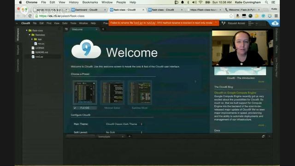Open Chrome's Bookmarks menu
Screen dimensions: 295x166
pos(90,2)
